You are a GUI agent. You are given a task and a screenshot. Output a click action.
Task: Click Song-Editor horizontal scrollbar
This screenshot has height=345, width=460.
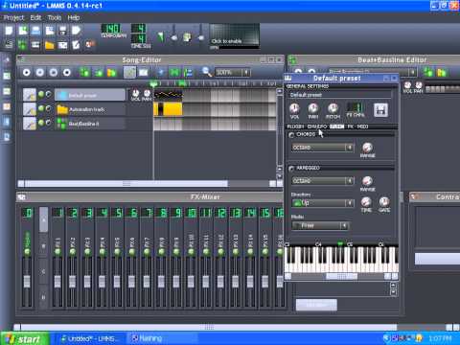[x=126, y=184]
